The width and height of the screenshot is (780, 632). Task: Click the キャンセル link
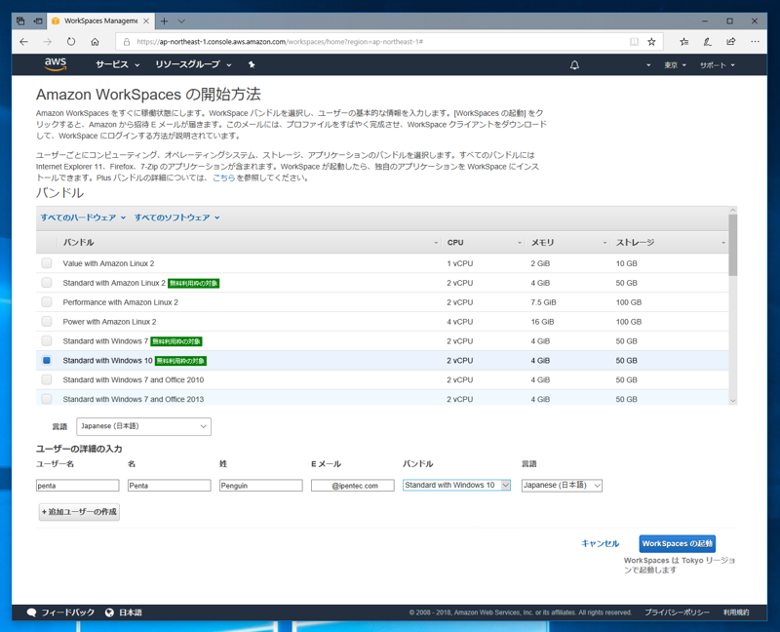600,543
